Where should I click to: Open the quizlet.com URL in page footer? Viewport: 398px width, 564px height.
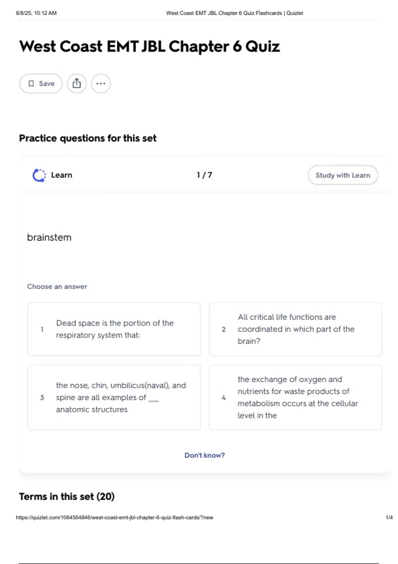[x=114, y=517]
